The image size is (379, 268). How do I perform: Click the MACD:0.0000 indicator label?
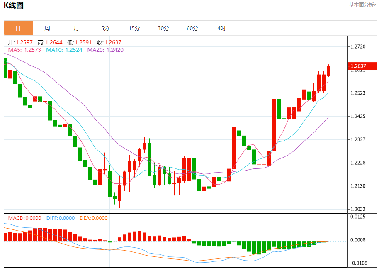point(24,218)
